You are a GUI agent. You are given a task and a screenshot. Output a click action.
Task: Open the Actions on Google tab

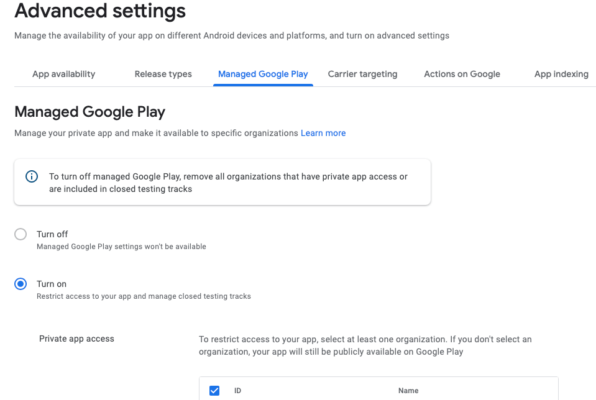(x=462, y=74)
